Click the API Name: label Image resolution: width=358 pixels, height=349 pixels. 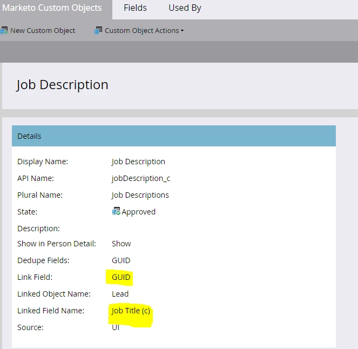point(36,178)
